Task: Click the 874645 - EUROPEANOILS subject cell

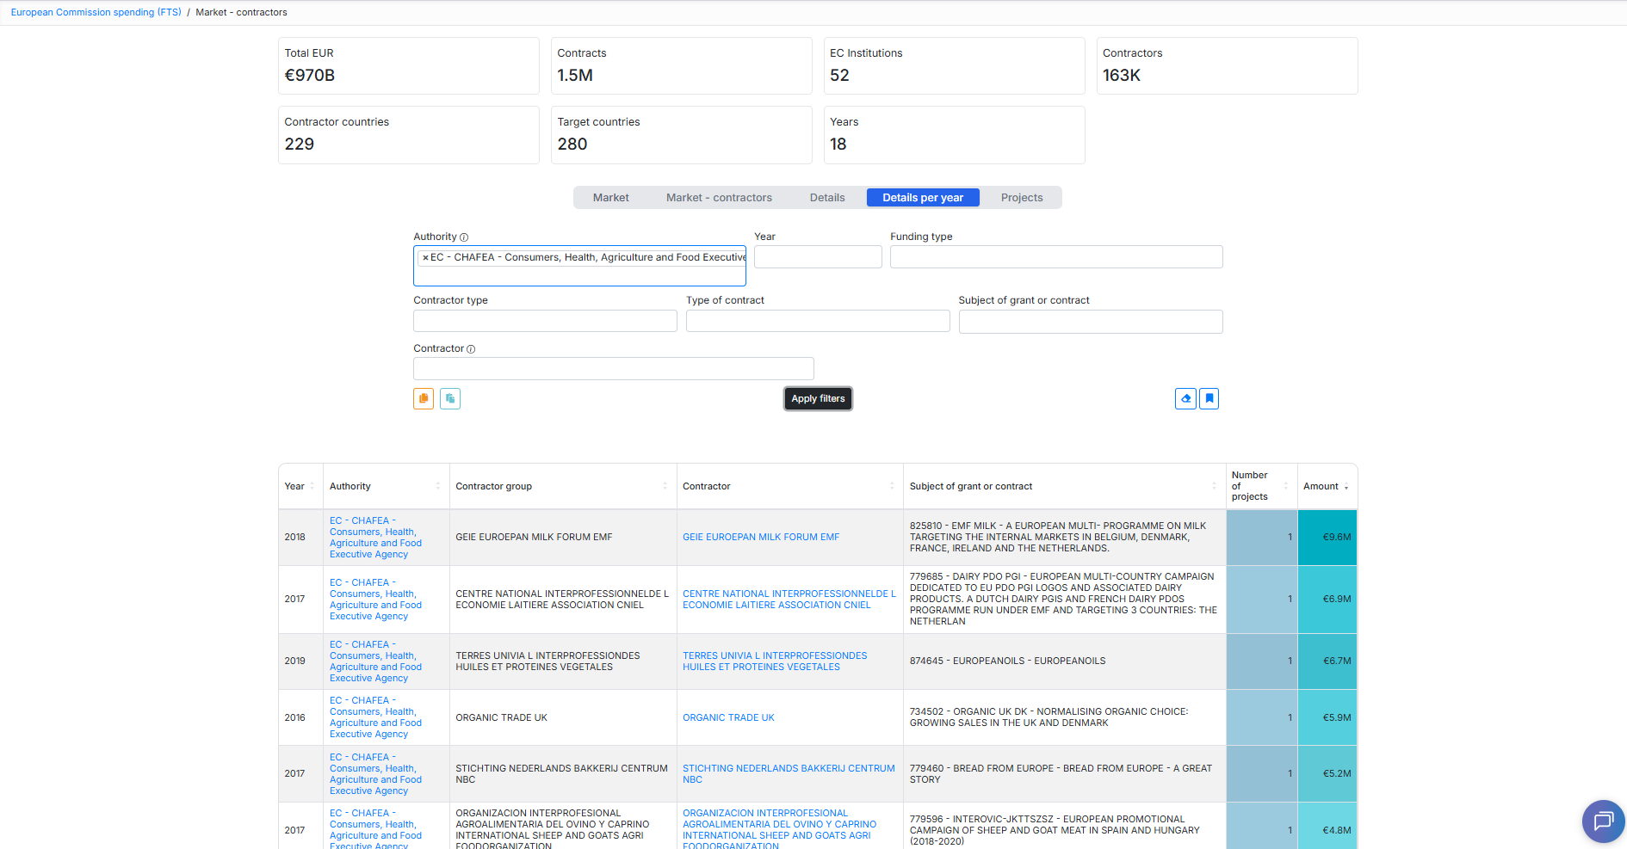Action: tap(1065, 661)
